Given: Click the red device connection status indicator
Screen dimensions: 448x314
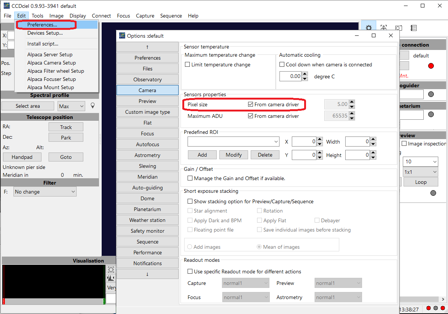Looking at the screenshot, I should [x=431, y=66].
